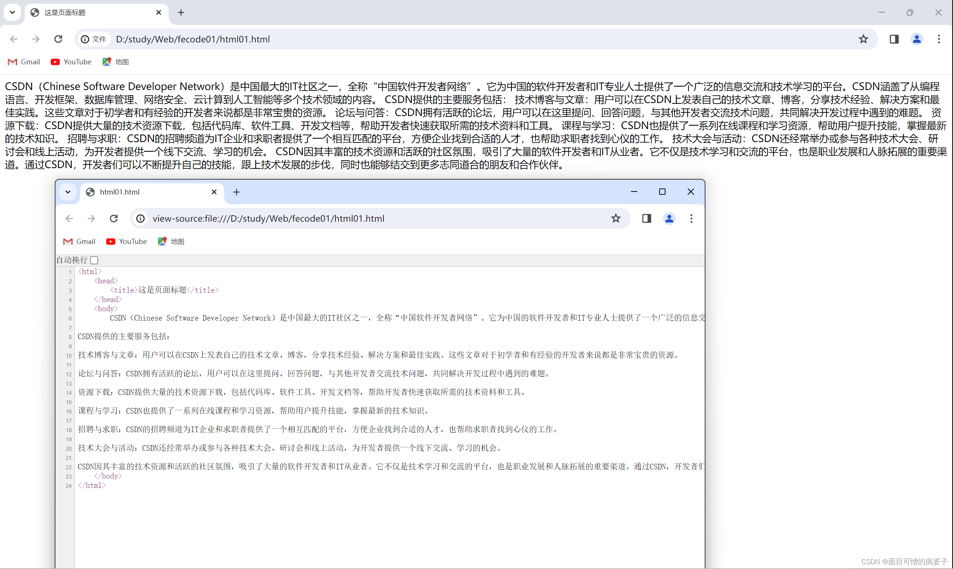Open 地图 bookmark in outer browser
Viewport: 953px width, 569px height.
click(116, 62)
